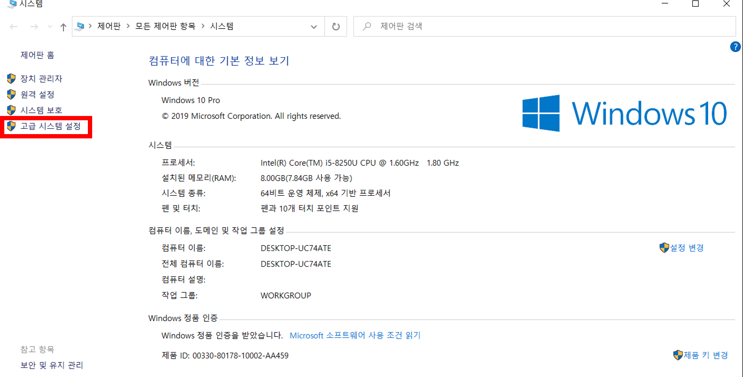This screenshot has height=377, width=743.
Task: Open Device Manager (장치 관리자) link
Action: pyautogui.click(x=41, y=79)
